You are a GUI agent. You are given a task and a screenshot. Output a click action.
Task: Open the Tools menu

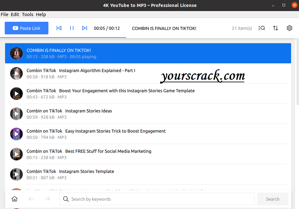28,15
